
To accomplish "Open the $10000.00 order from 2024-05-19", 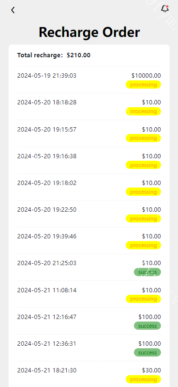I will 89,80.
